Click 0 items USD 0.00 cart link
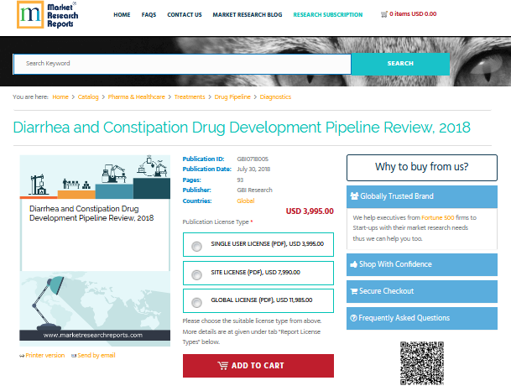 point(413,14)
